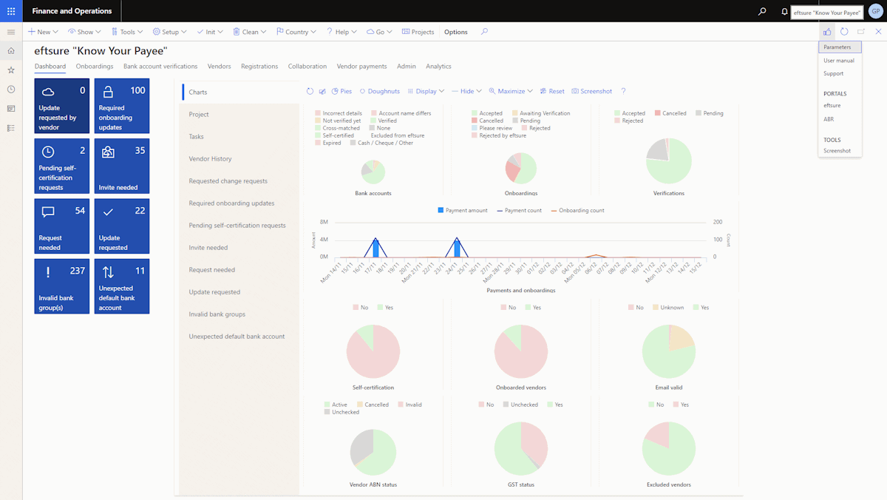Toggle Onboarding count series in the legend
This screenshot has height=500, width=887.
pos(577,210)
